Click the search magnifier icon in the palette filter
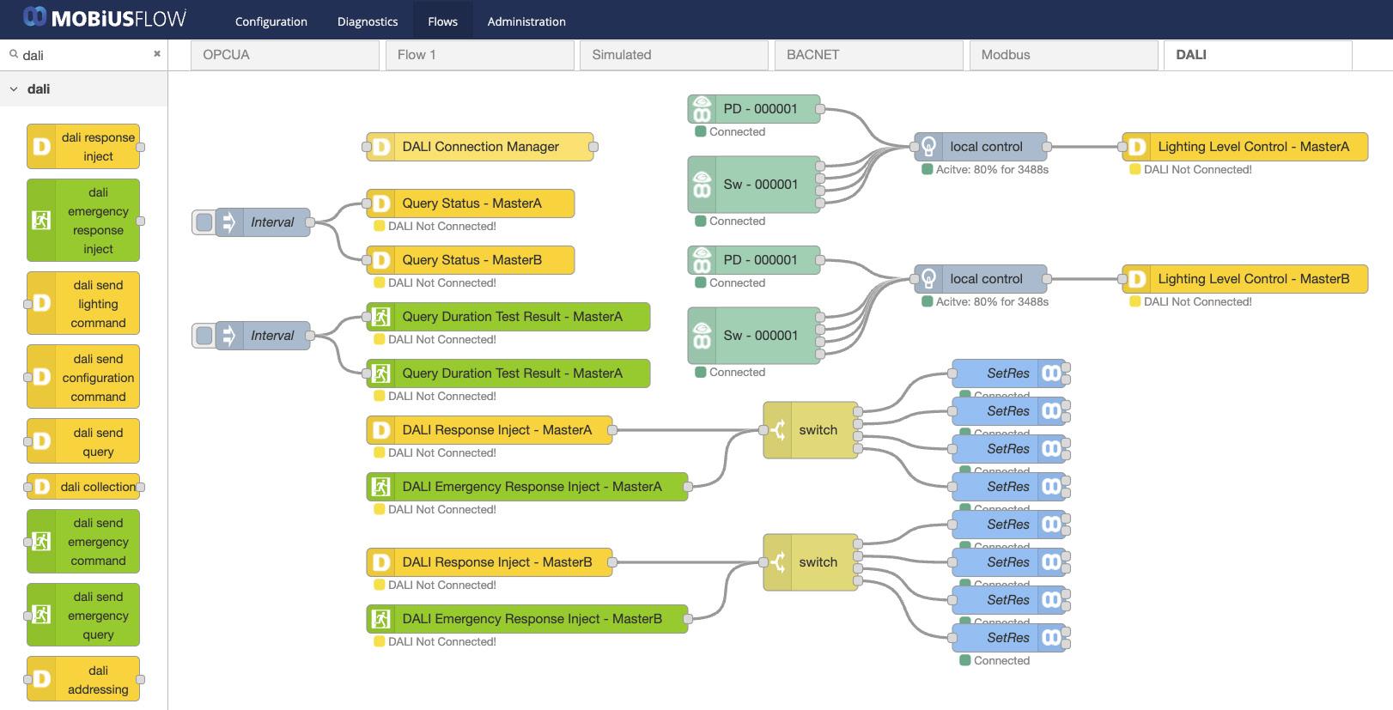Viewport: 1393px width, 710px height. pos(14,54)
